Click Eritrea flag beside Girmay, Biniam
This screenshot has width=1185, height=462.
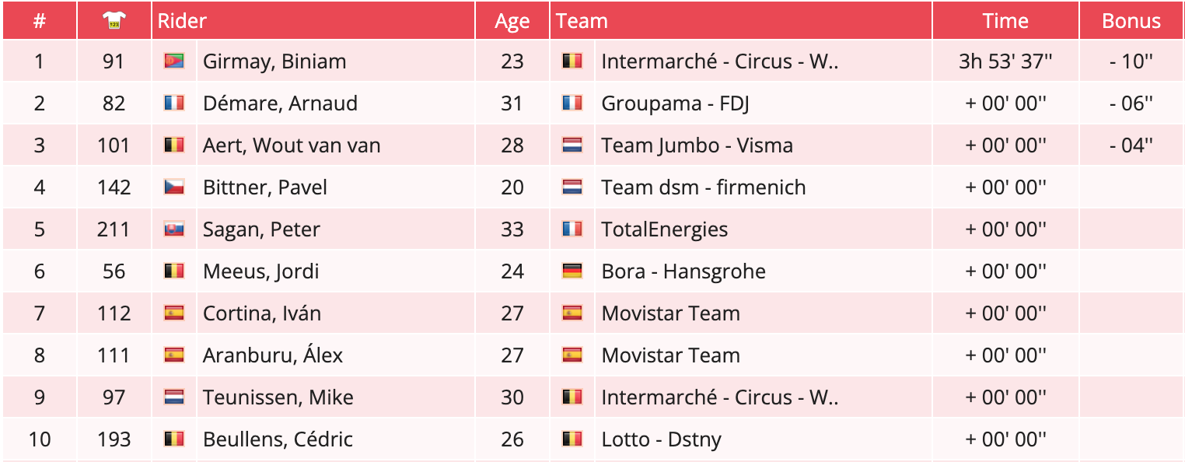pos(173,61)
